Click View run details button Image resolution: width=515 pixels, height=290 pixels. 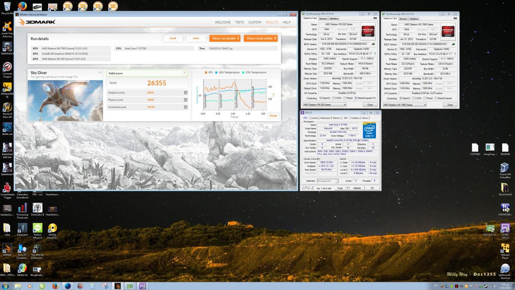225,38
